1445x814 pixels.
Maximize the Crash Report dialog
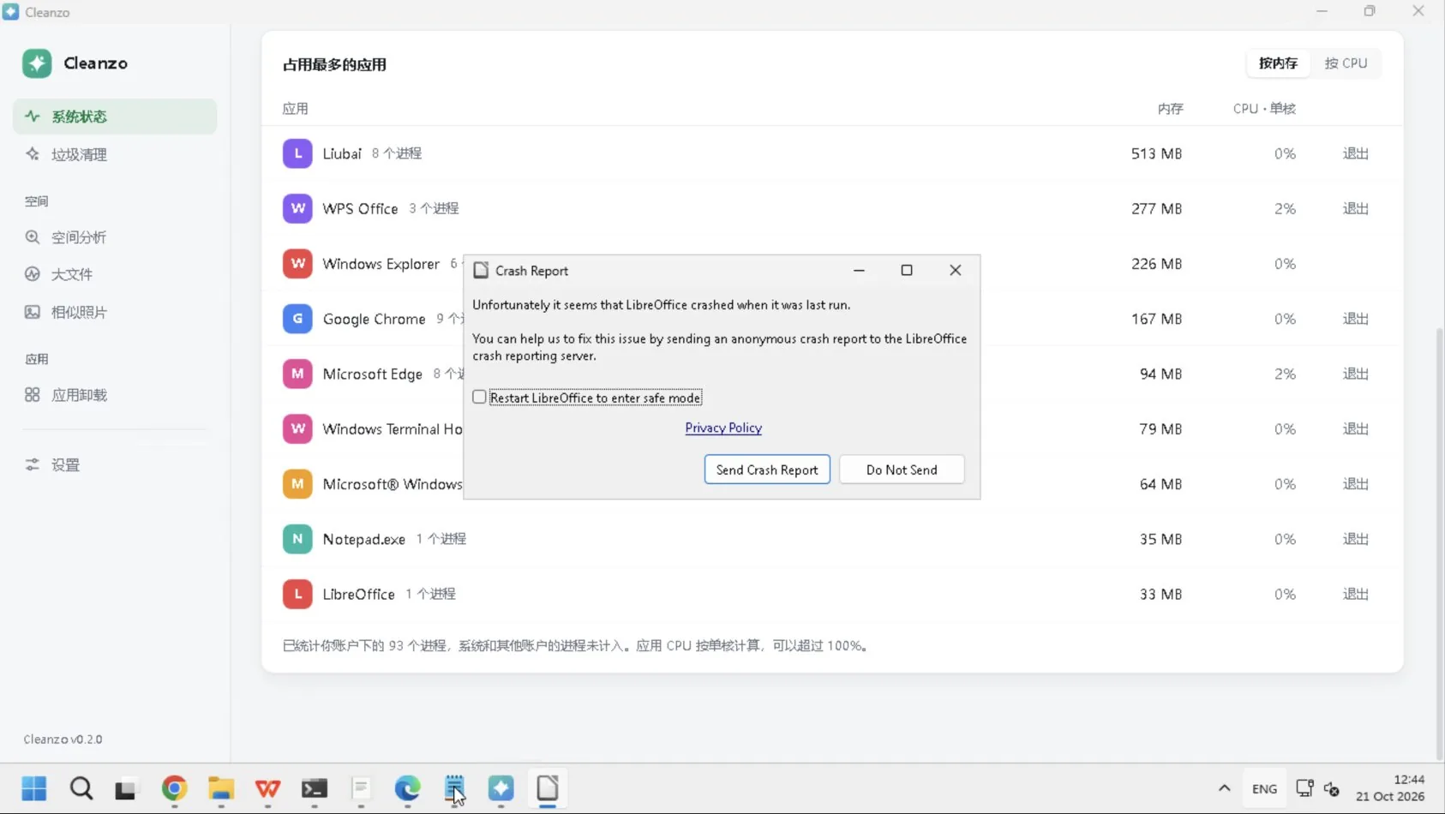(907, 271)
